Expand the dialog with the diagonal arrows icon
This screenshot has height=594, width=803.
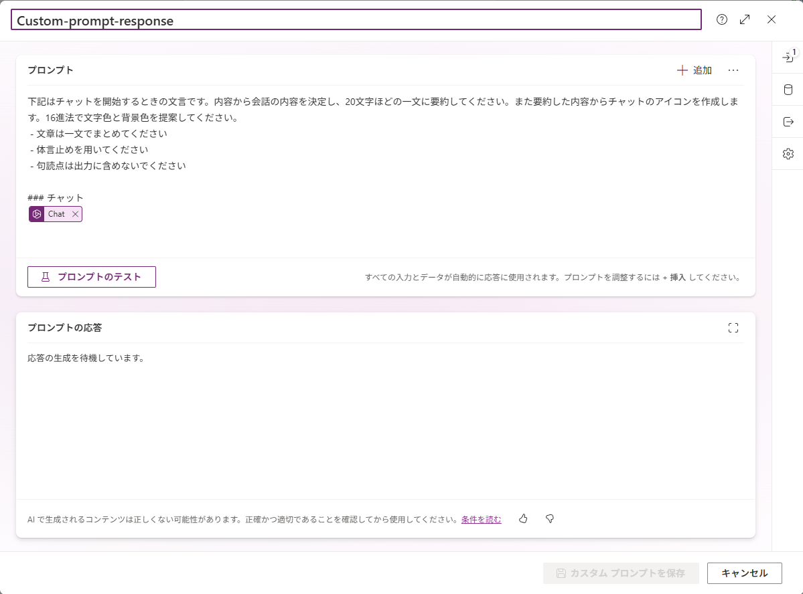pyautogui.click(x=745, y=19)
